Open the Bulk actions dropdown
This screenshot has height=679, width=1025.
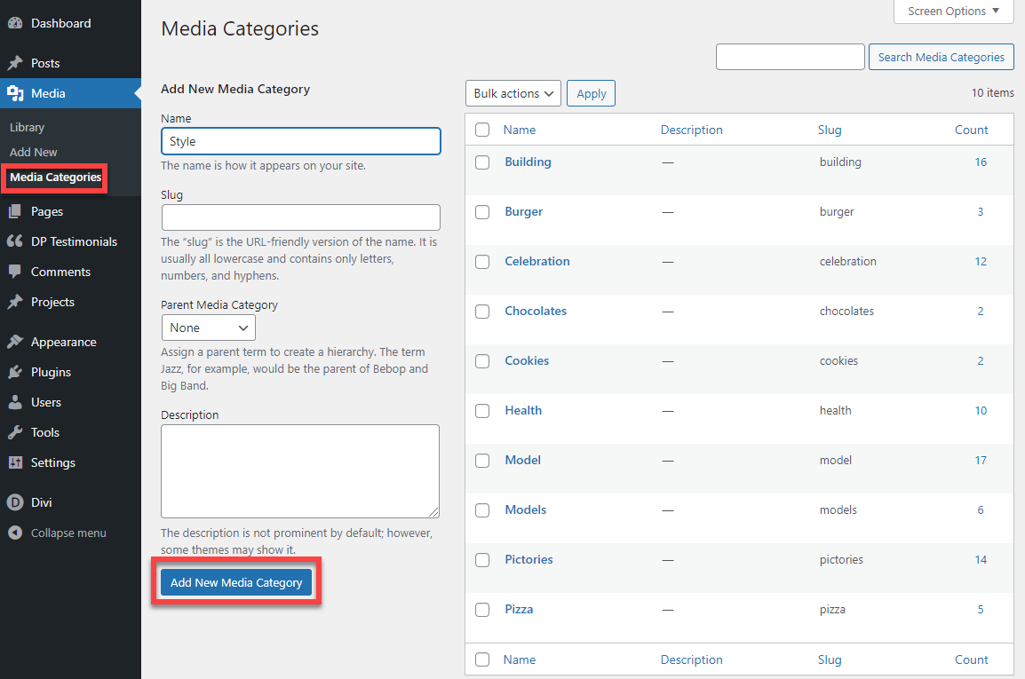coord(512,93)
